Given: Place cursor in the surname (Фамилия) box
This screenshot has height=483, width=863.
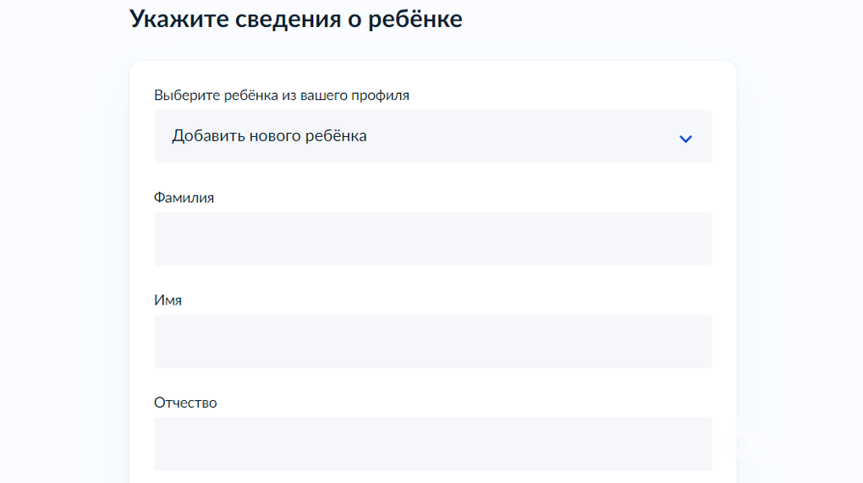Looking at the screenshot, I should [x=432, y=239].
